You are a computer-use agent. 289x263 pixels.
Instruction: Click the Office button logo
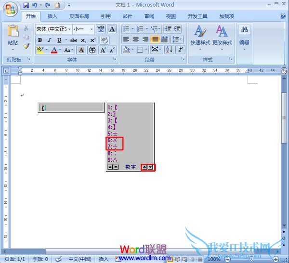(x=11, y=8)
